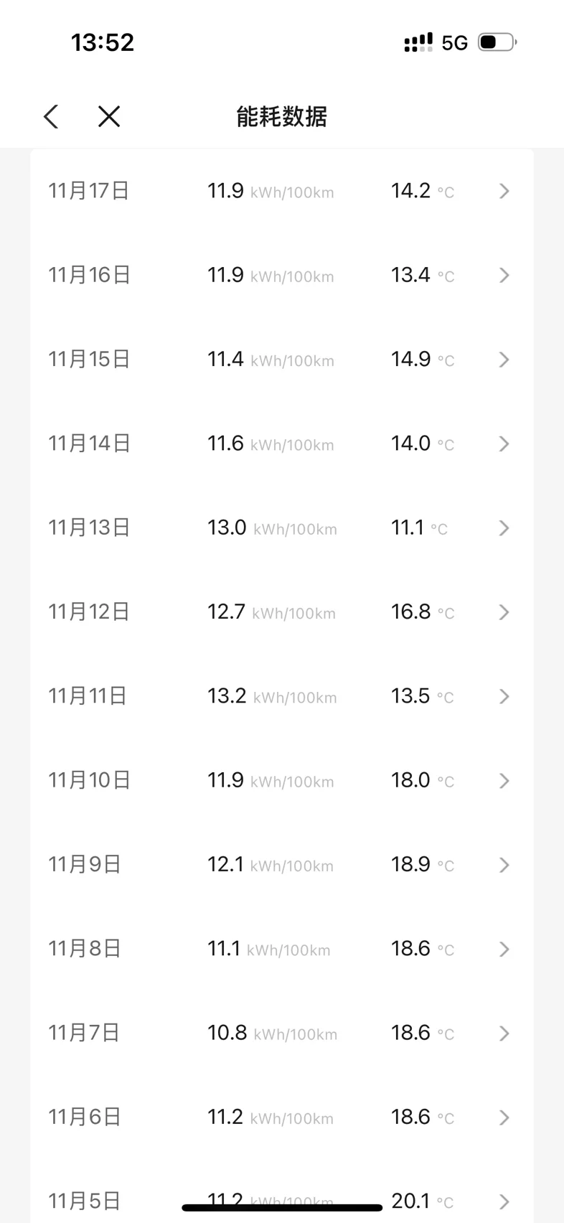Expand the 11月17日 row chevron

[504, 191]
